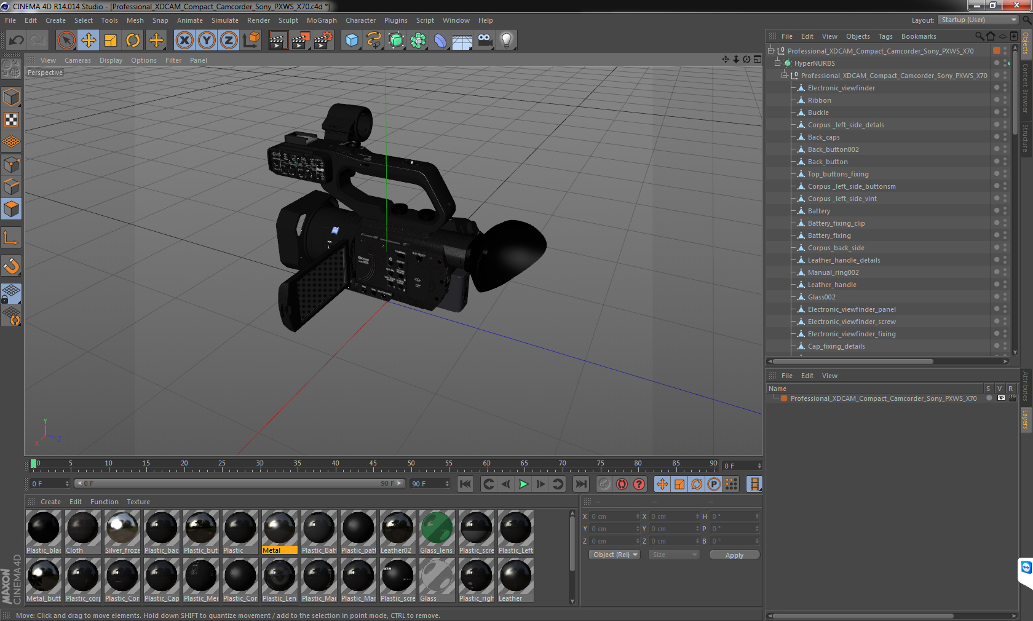Toggle autokeying button
Image resolution: width=1033 pixels, height=621 pixels.
[x=622, y=484]
